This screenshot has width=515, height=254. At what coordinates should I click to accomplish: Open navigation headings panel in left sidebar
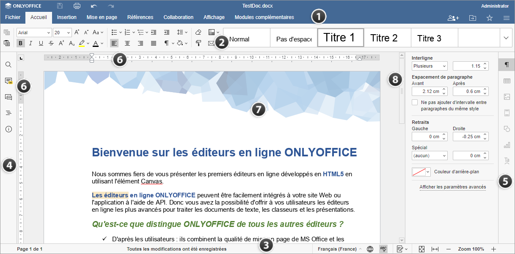[x=8, y=113]
